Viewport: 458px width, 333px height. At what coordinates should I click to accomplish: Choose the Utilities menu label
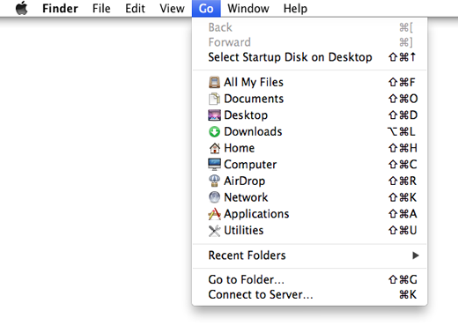tap(244, 230)
